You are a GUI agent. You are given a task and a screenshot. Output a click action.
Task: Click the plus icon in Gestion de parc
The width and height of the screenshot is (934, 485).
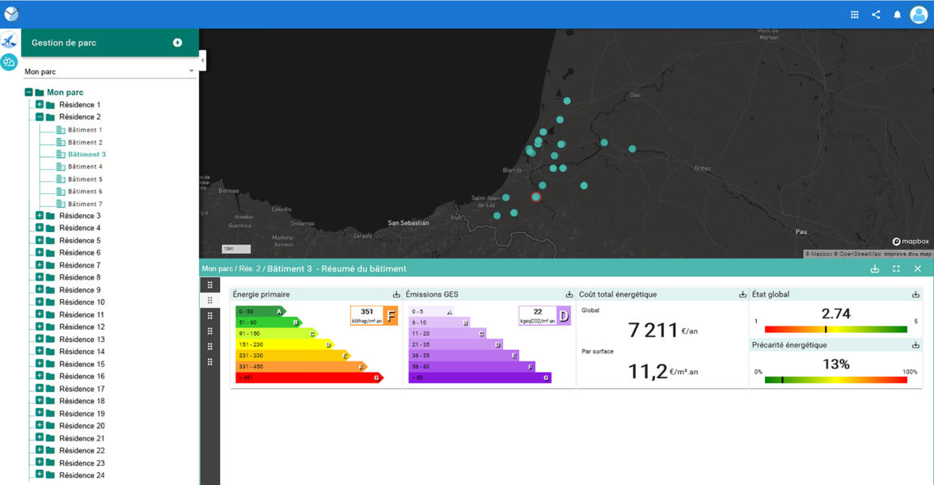pyautogui.click(x=178, y=43)
